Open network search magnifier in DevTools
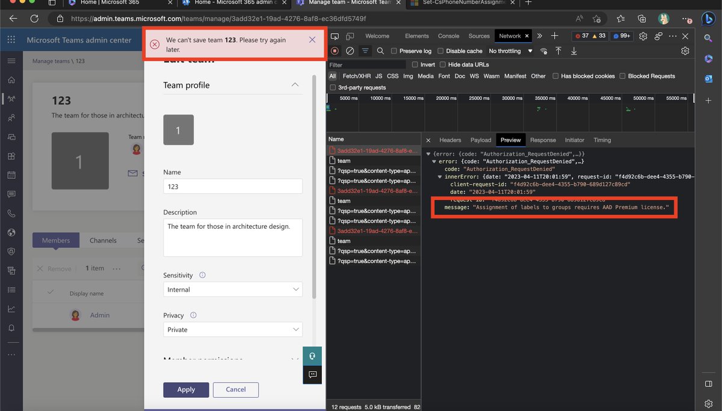This screenshot has height=411, width=722. coord(380,51)
